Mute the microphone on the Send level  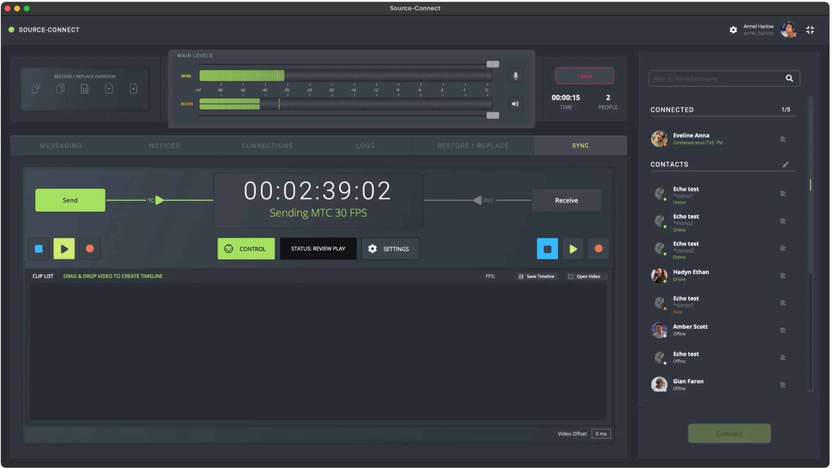tap(516, 76)
